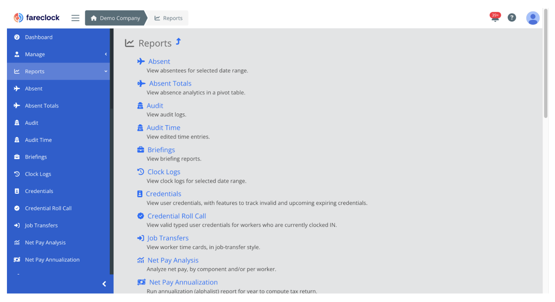Open the Absent Totals report link

pos(170,84)
